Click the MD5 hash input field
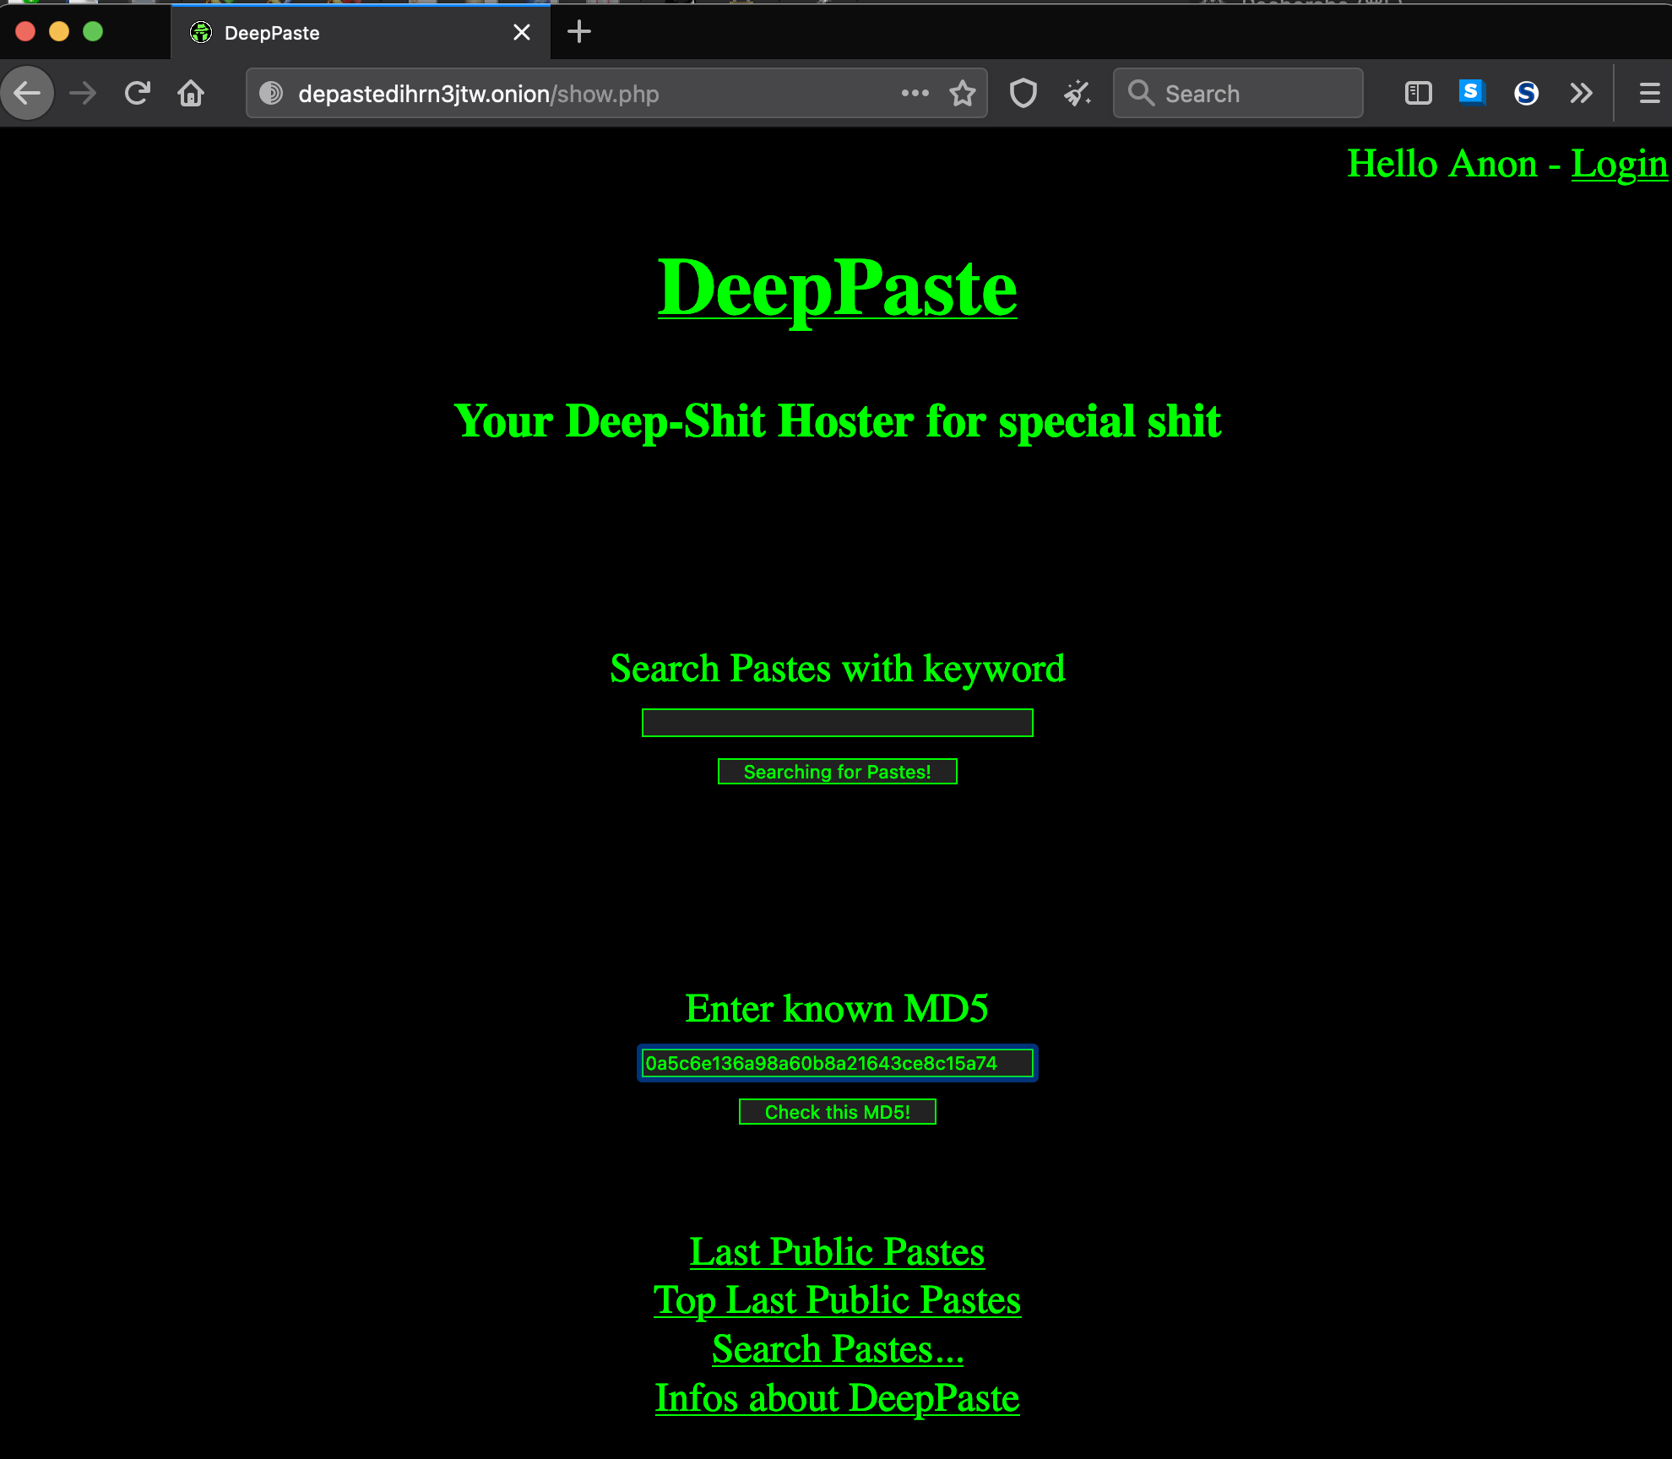The height and width of the screenshot is (1459, 1672). [x=838, y=1063]
